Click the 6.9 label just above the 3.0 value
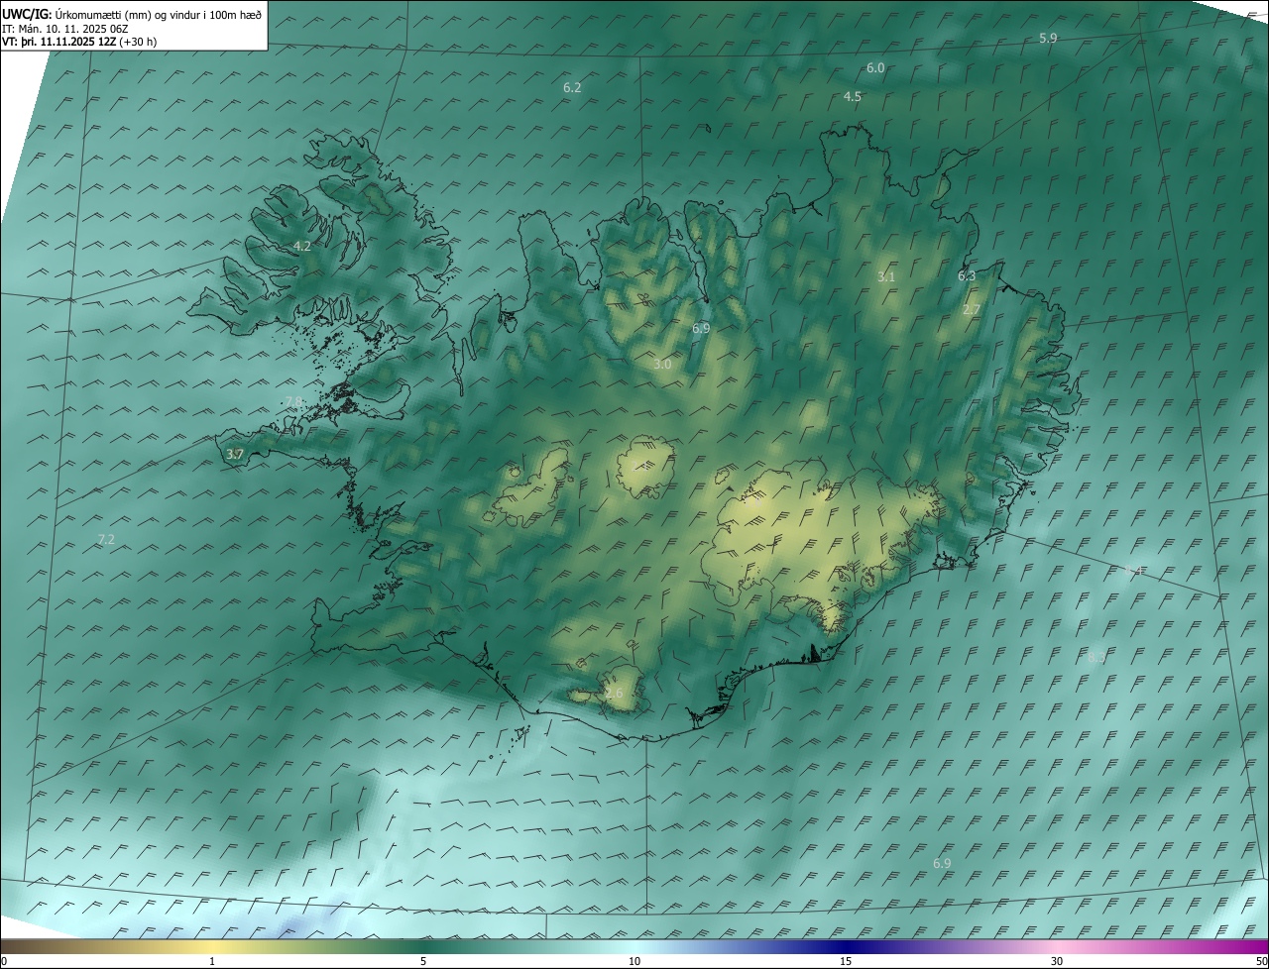The width and height of the screenshot is (1269, 969). pyautogui.click(x=701, y=327)
